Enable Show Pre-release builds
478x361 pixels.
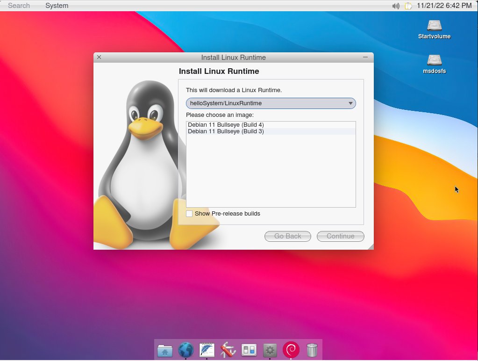[x=189, y=214]
